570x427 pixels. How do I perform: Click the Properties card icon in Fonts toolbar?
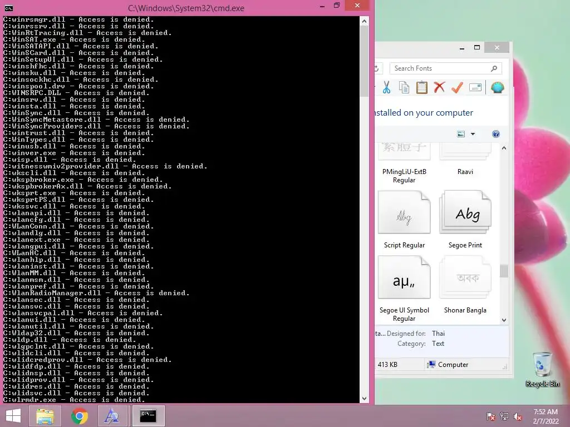[475, 87]
